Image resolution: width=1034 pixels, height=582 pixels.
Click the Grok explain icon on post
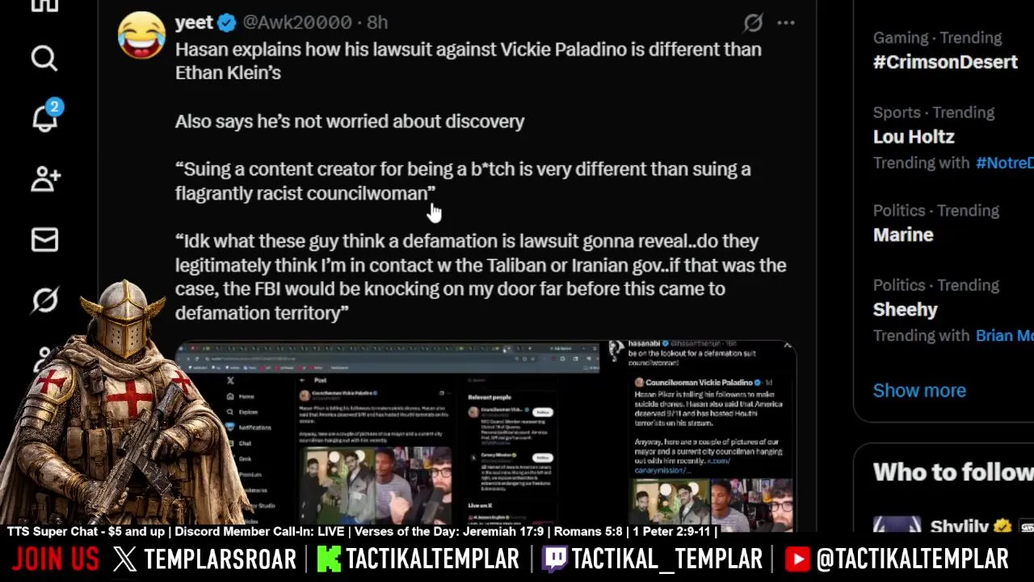tap(753, 23)
